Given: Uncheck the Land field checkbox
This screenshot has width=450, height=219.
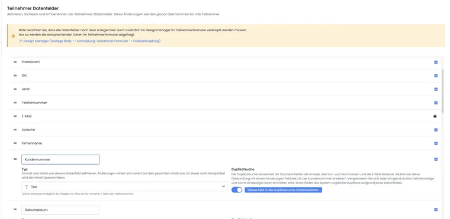Looking at the screenshot, I should [436, 89].
